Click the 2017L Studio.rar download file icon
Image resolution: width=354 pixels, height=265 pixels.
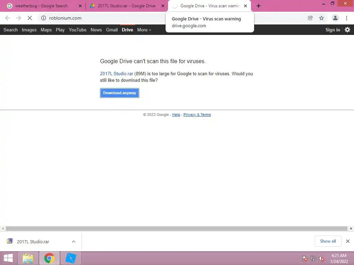point(10,241)
